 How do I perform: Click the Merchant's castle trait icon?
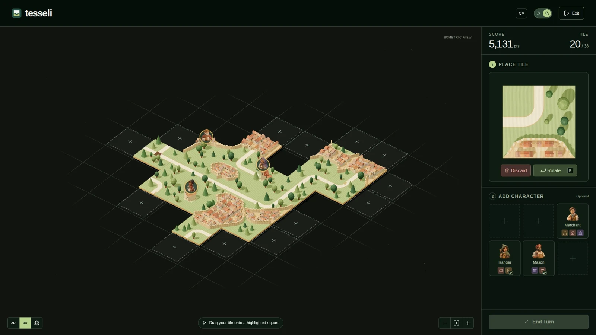(x=573, y=233)
